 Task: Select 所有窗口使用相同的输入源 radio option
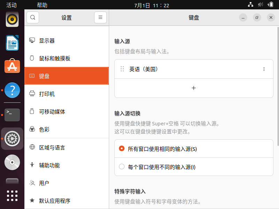click(122, 149)
